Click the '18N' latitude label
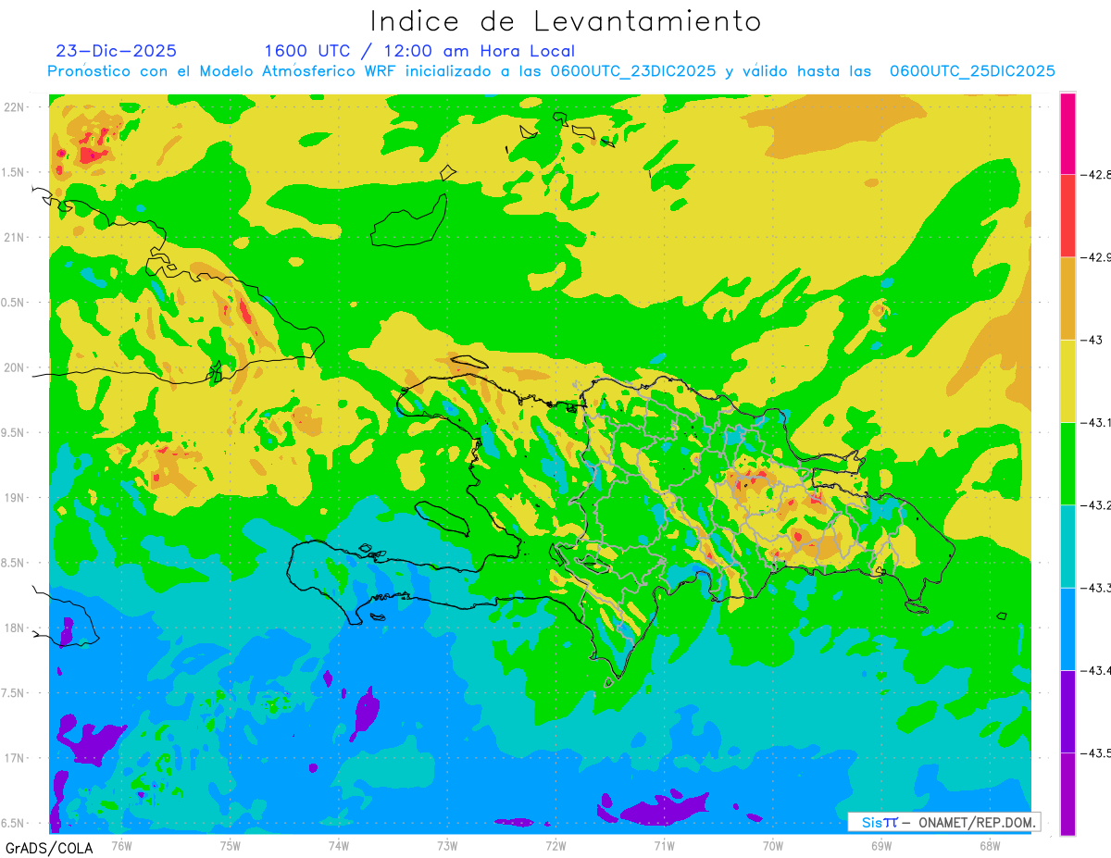Viewport: 1111px width, 858px height. pos(13,628)
